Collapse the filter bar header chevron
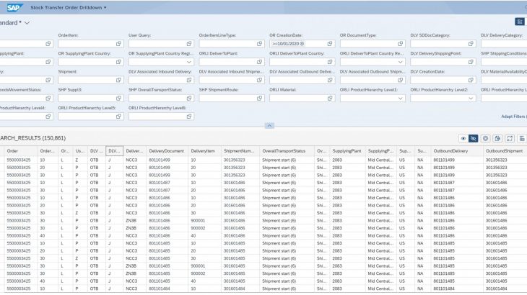Viewport: 527px width, 295px height. coord(269,125)
